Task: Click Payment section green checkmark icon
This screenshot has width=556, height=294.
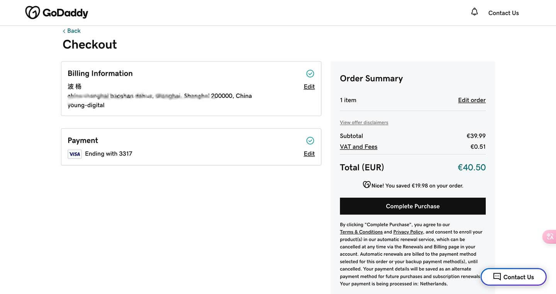Action: (x=310, y=141)
